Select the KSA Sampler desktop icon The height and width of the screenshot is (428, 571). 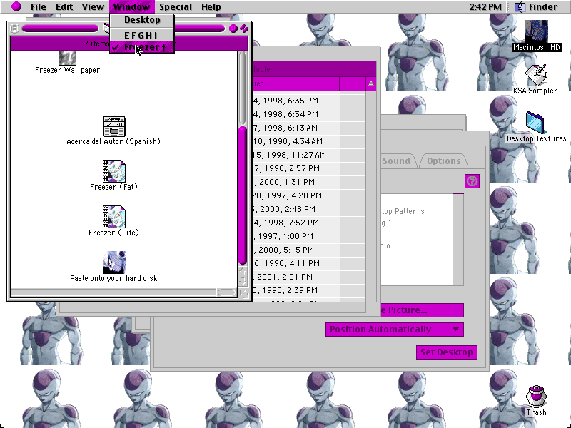pos(536,76)
